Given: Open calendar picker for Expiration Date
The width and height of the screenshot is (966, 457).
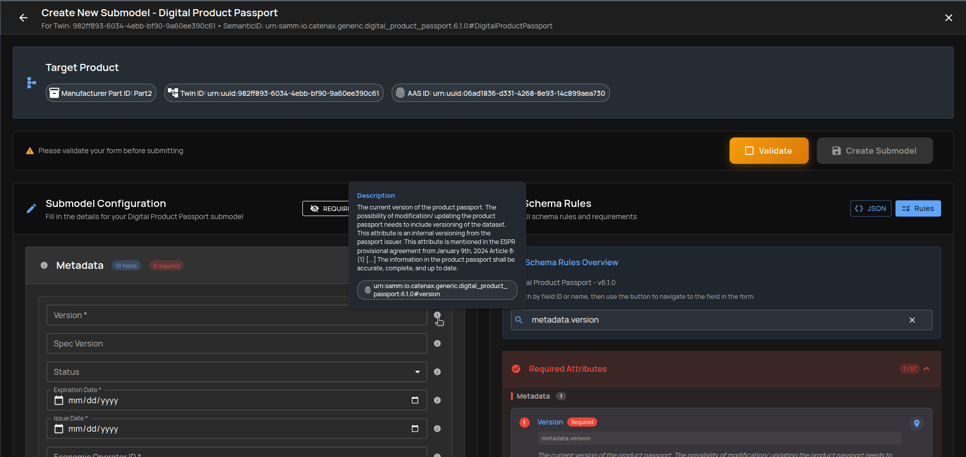Looking at the screenshot, I should click(415, 400).
